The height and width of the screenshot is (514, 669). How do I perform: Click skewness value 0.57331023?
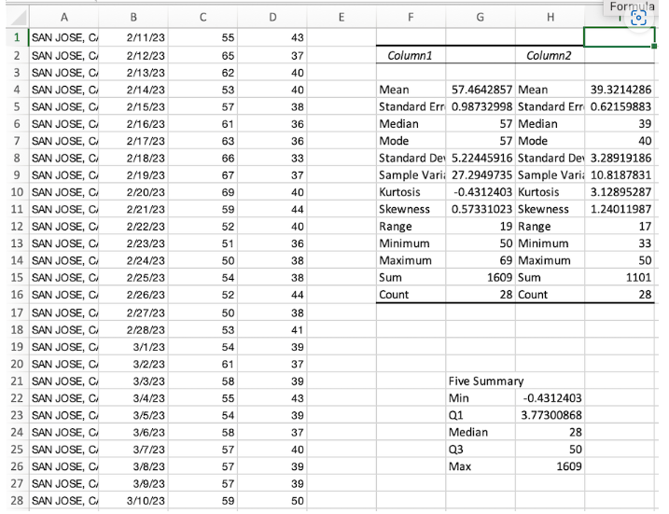pos(481,210)
